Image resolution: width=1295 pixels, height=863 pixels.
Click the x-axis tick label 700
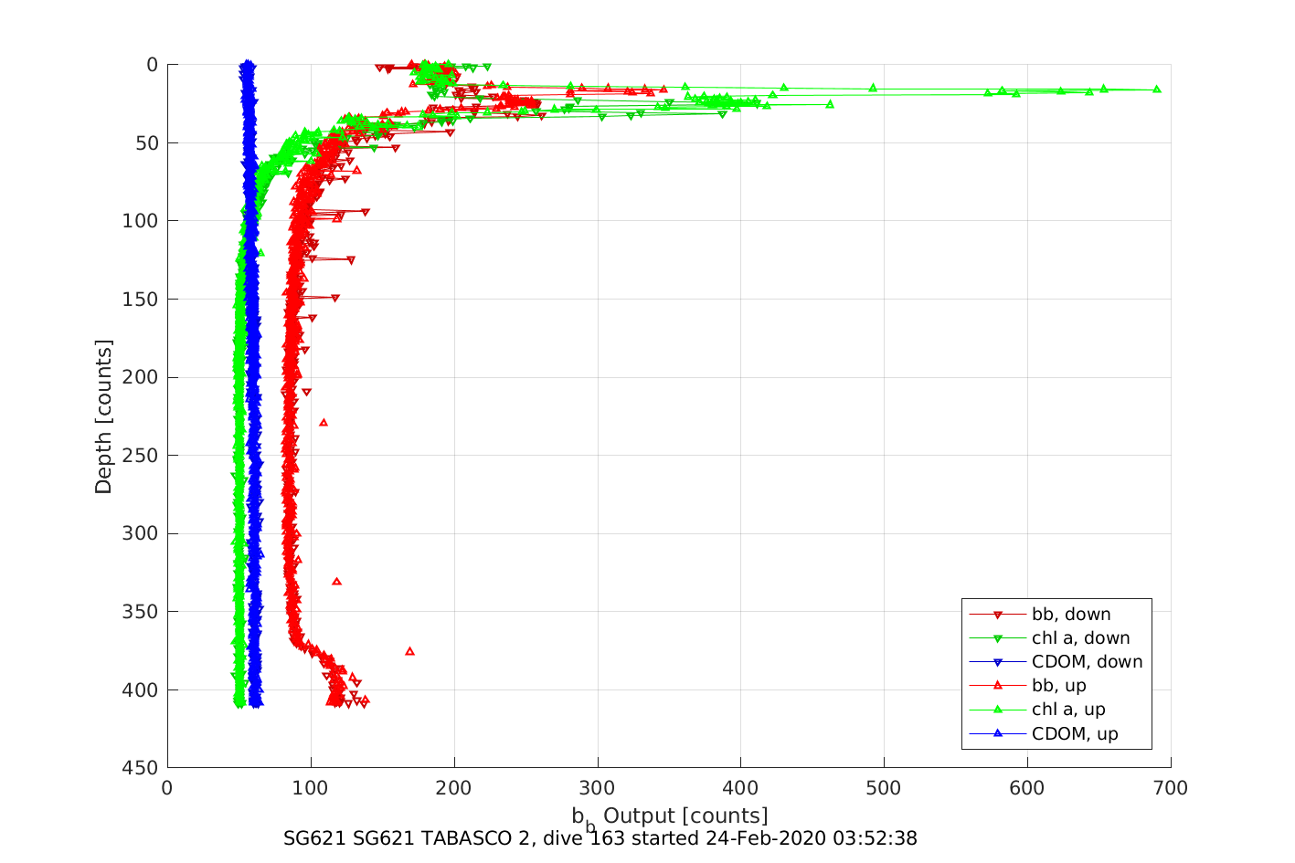click(1171, 788)
